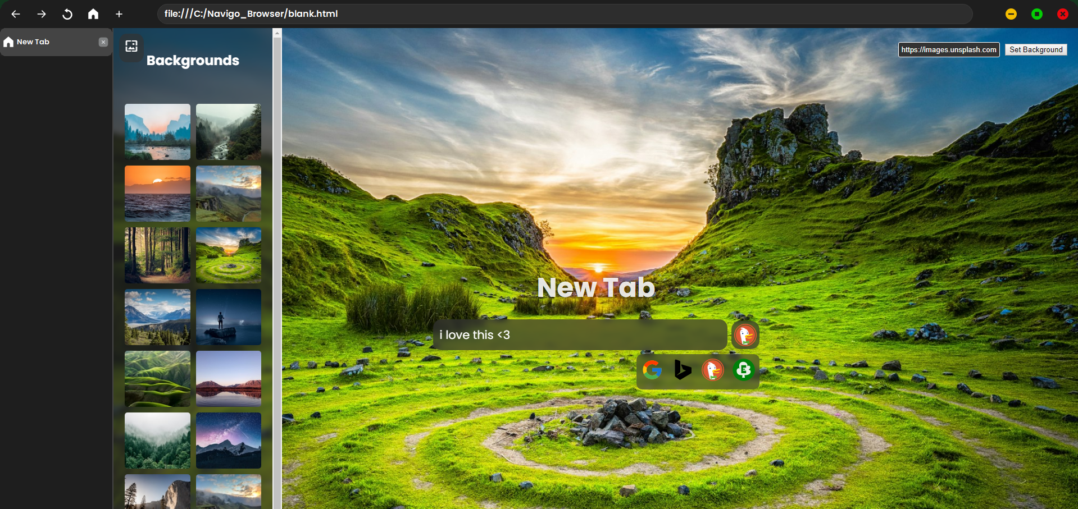The height and width of the screenshot is (509, 1078).
Task: Select Bing as the search engine
Action: (x=682, y=370)
